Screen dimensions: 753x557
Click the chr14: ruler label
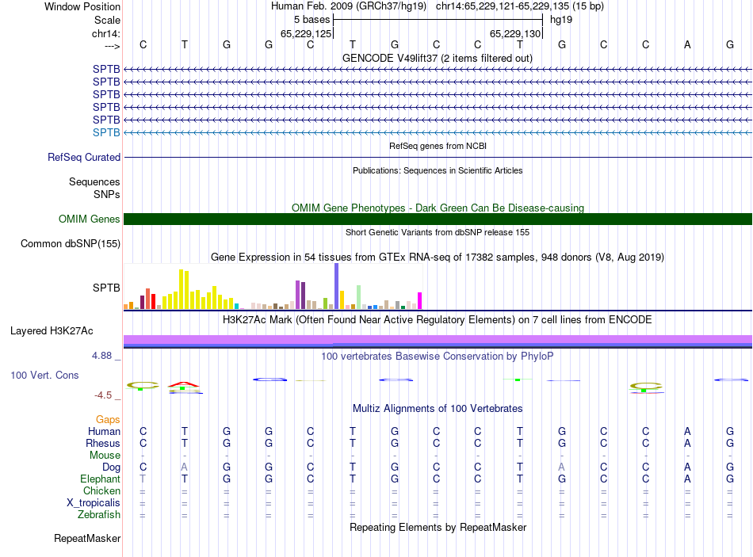tap(105, 33)
